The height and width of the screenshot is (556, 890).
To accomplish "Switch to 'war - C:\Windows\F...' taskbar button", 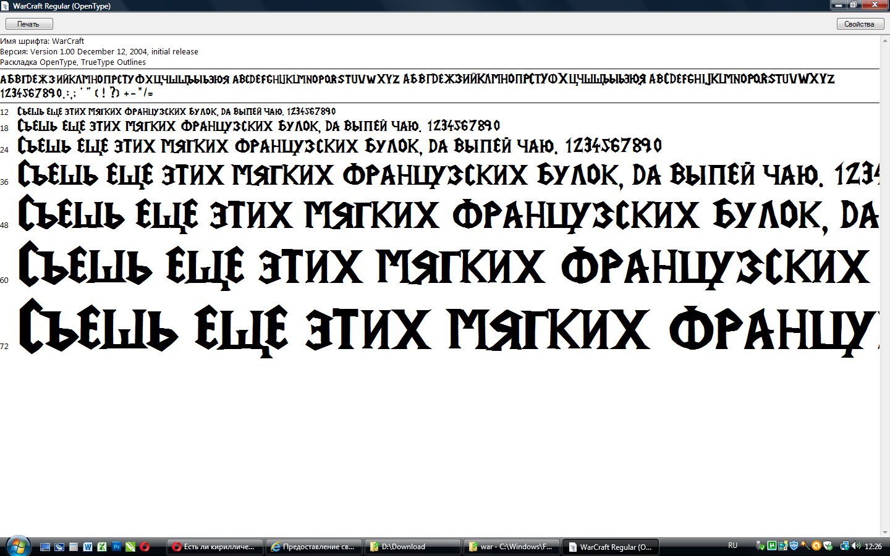I will coord(512,547).
